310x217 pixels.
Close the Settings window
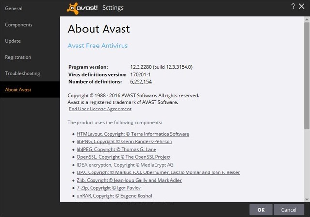pos(304,7)
